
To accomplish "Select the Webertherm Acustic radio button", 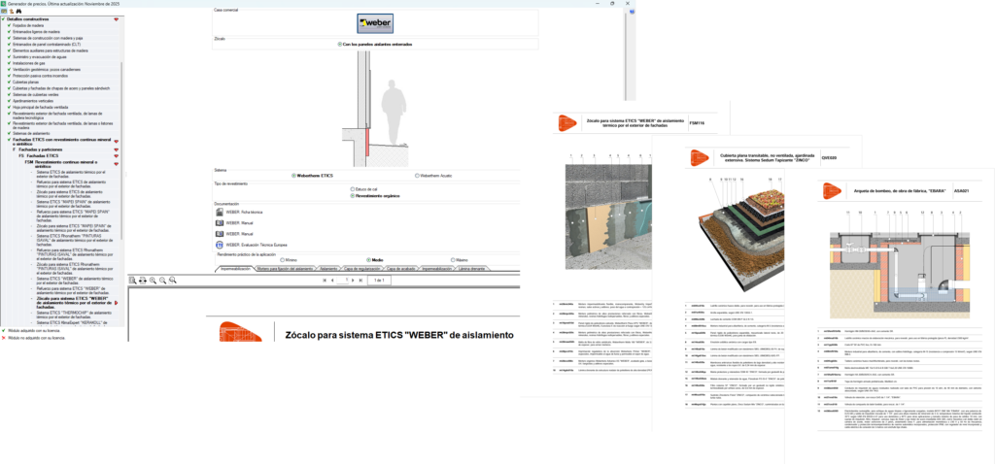I will [x=417, y=176].
